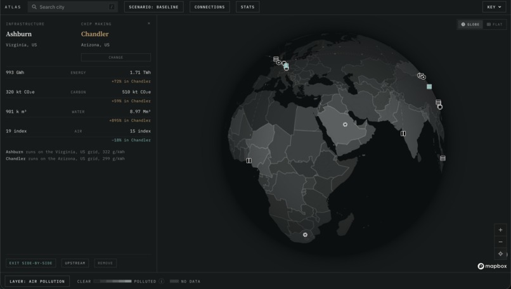Open the Stats view
This screenshot has width=511, height=289.
(248, 7)
